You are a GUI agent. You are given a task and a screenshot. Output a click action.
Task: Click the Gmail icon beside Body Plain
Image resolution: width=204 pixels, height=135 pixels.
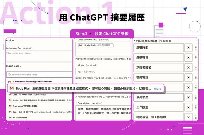click(x=12, y=88)
